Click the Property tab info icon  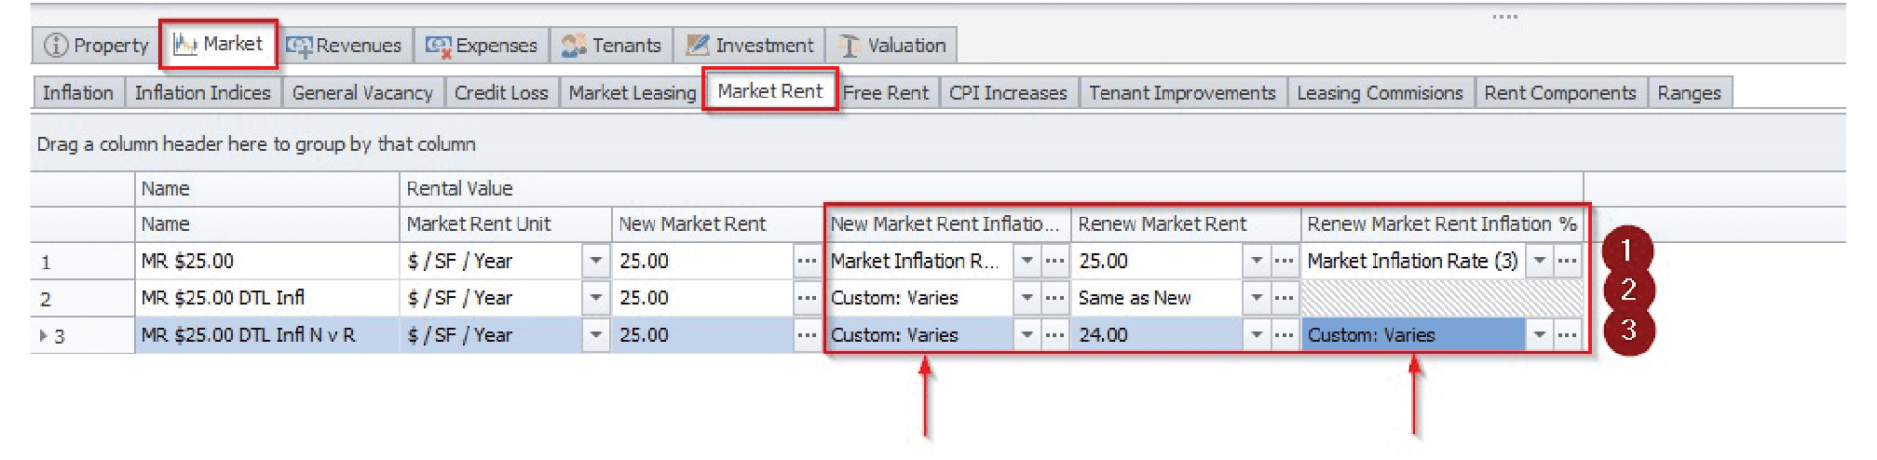pos(56,45)
